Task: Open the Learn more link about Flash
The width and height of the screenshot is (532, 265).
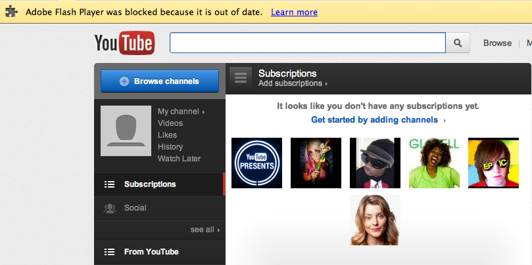Action: coord(294,12)
